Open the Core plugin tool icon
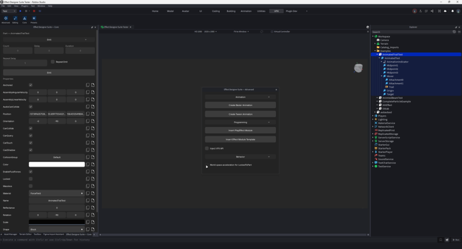 pyautogui.click(x=24, y=18)
